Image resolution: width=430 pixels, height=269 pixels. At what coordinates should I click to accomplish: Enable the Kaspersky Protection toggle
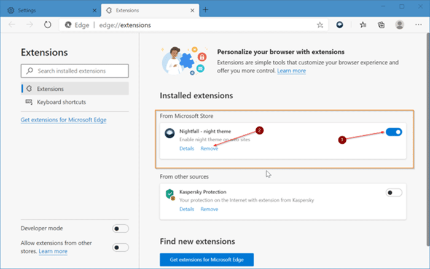pyautogui.click(x=394, y=192)
